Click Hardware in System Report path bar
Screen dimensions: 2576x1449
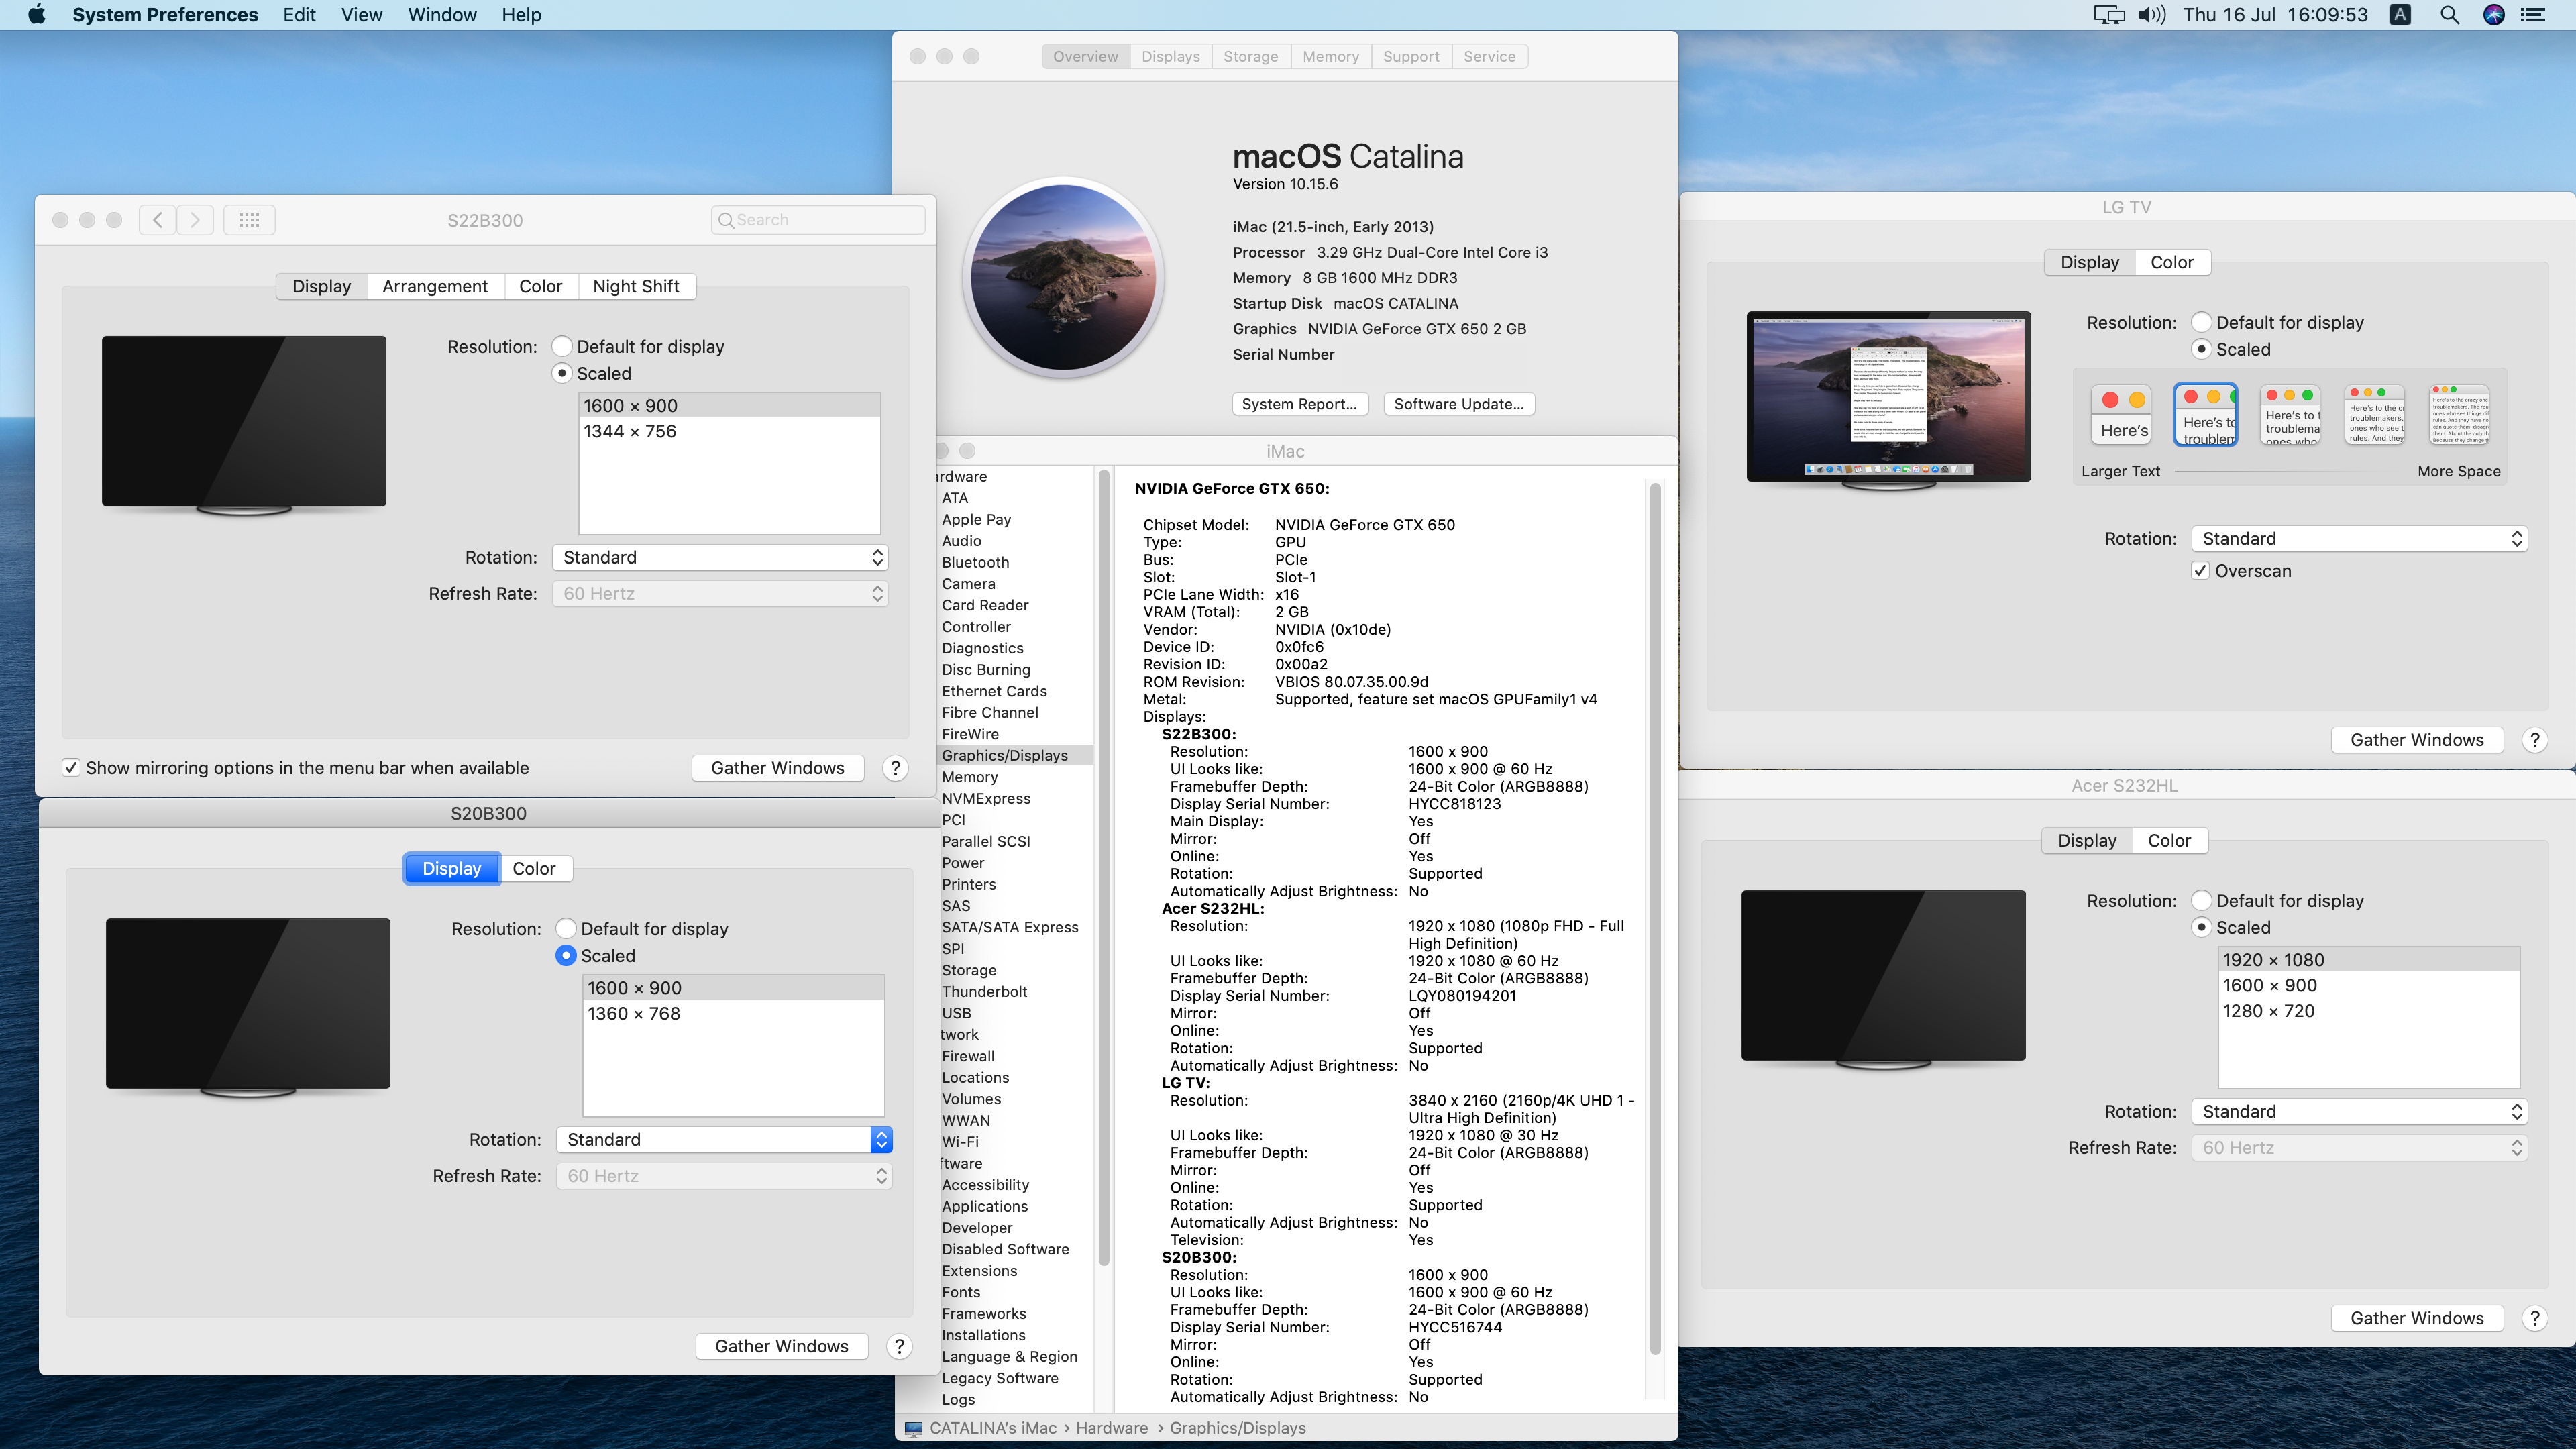tap(1111, 1428)
